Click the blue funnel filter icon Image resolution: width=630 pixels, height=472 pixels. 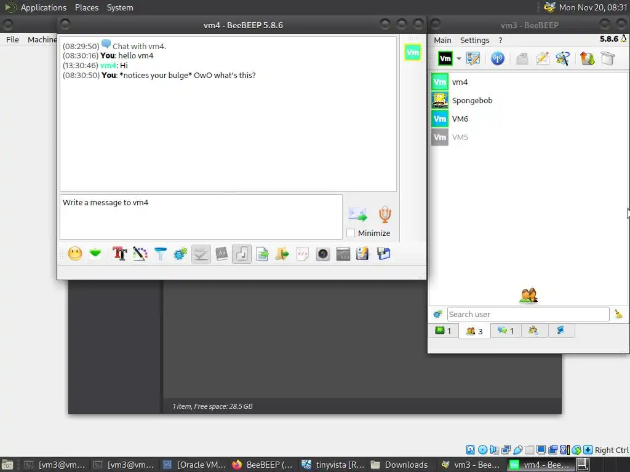coord(161,254)
